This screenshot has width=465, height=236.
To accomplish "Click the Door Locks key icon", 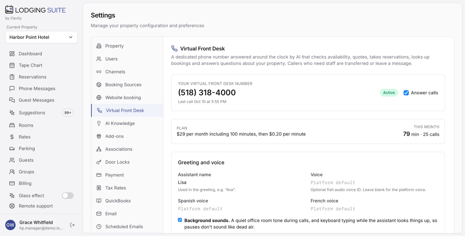I will pyautogui.click(x=99, y=162).
